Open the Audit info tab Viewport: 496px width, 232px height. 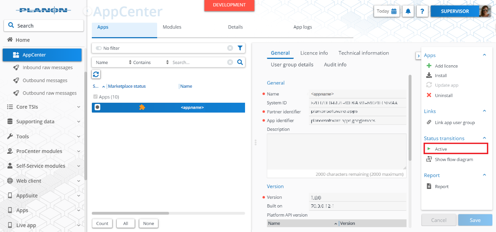coord(335,64)
